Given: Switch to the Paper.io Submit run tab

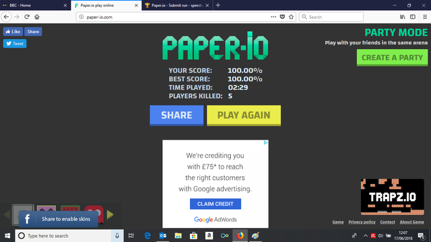Looking at the screenshot, I should click(x=177, y=5).
